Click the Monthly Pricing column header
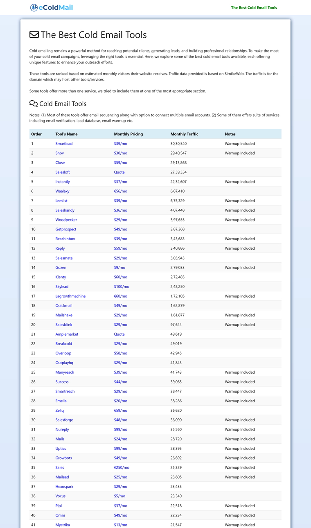This screenshot has width=311, height=528. 128,134
